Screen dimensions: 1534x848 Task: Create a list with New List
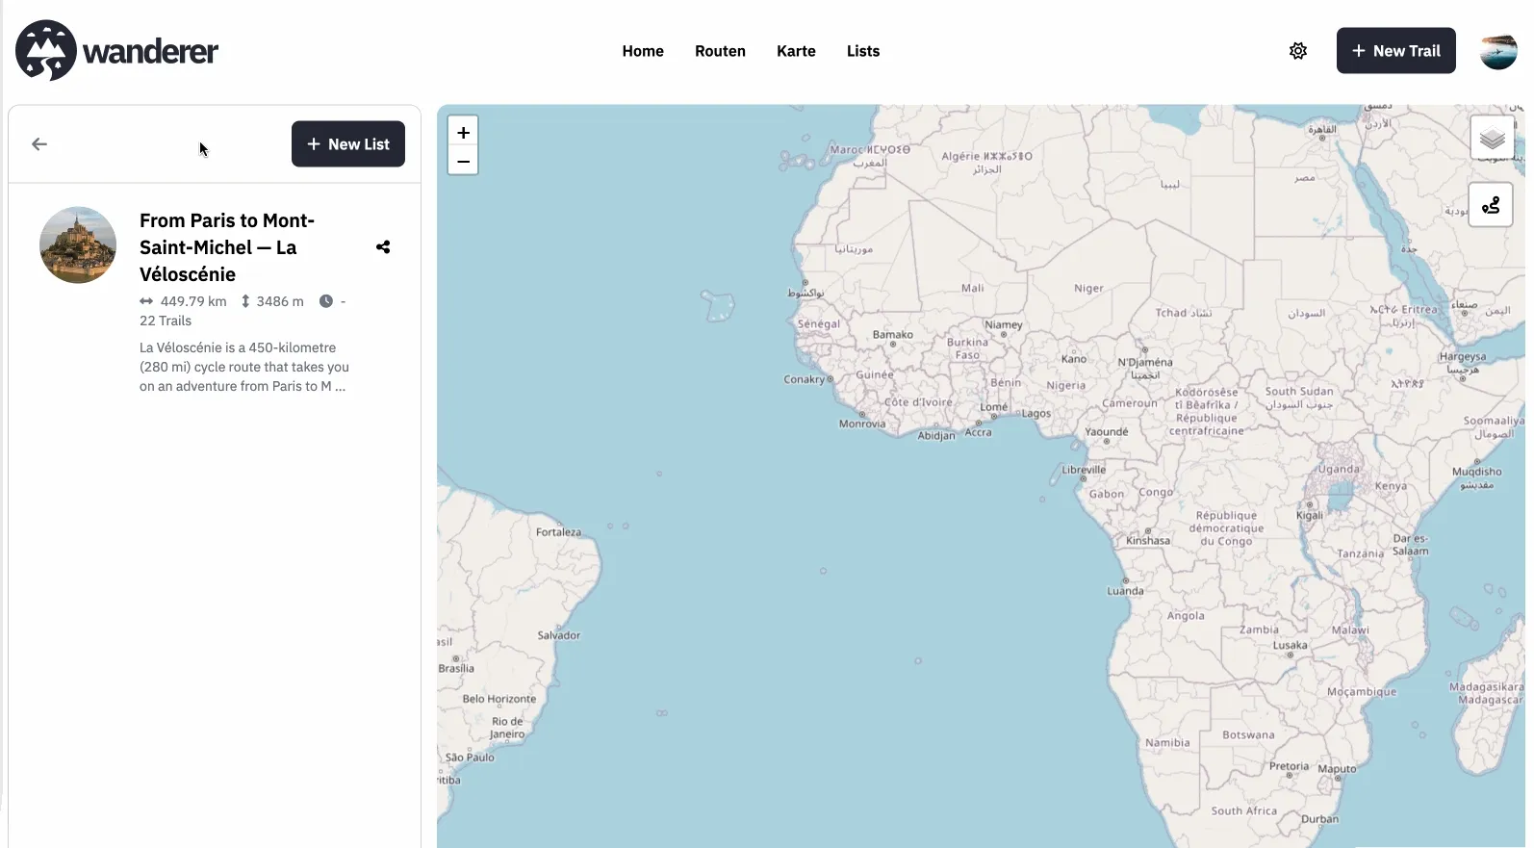[347, 144]
